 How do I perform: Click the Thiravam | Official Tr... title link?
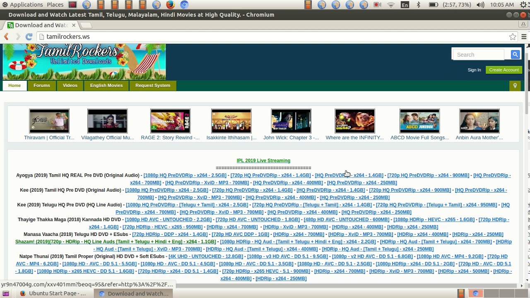pos(49,137)
